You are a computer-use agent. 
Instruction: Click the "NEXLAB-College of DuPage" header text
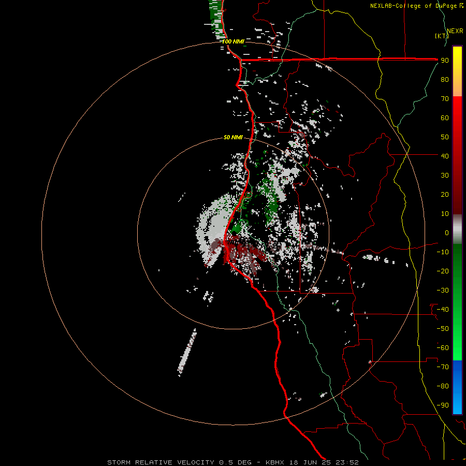click(x=414, y=6)
